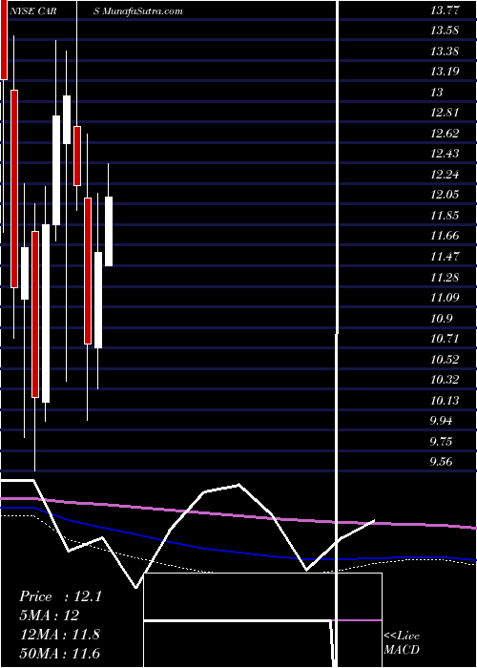This screenshot has height=668, width=477.
Task: Click the 9.94 price axis label
Action: [x=443, y=421]
